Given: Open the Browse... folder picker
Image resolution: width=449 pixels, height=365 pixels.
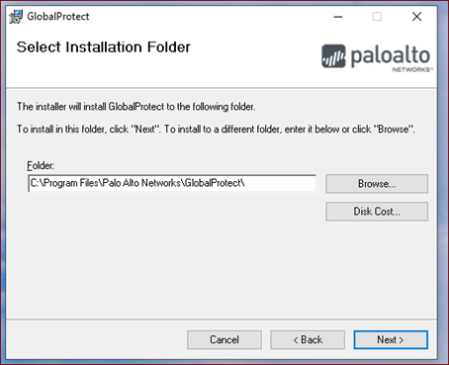Looking at the screenshot, I should tap(377, 184).
